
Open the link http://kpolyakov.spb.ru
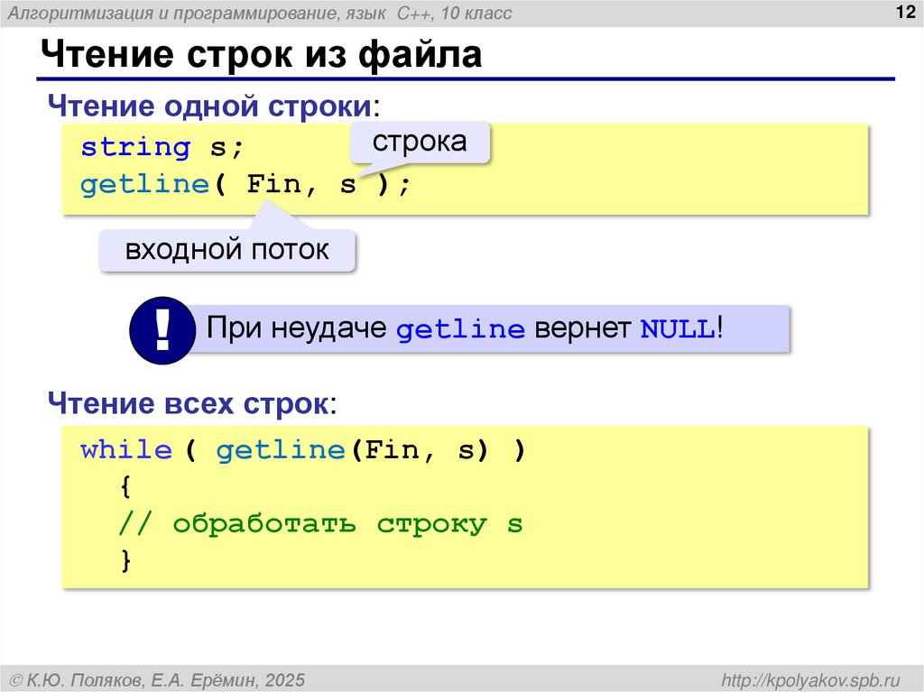(x=813, y=678)
